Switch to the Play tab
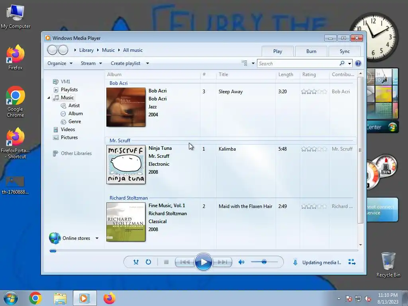Screen dimensions: 408x306 (x=278, y=51)
